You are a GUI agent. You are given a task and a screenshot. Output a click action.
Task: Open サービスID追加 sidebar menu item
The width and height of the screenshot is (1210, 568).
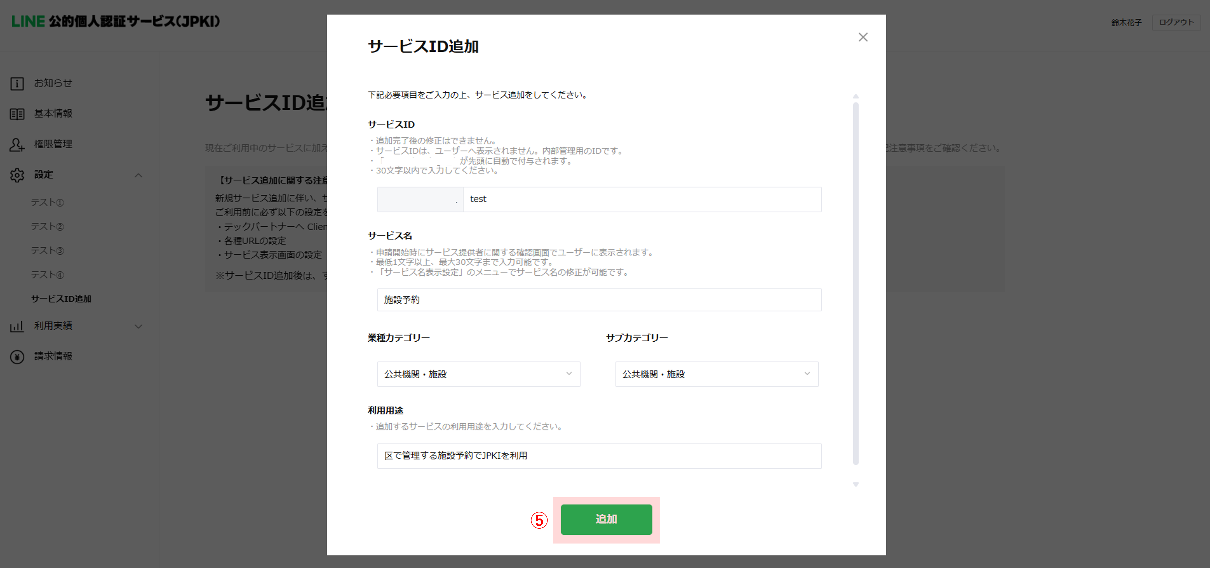pyautogui.click(x=61, y=299)
